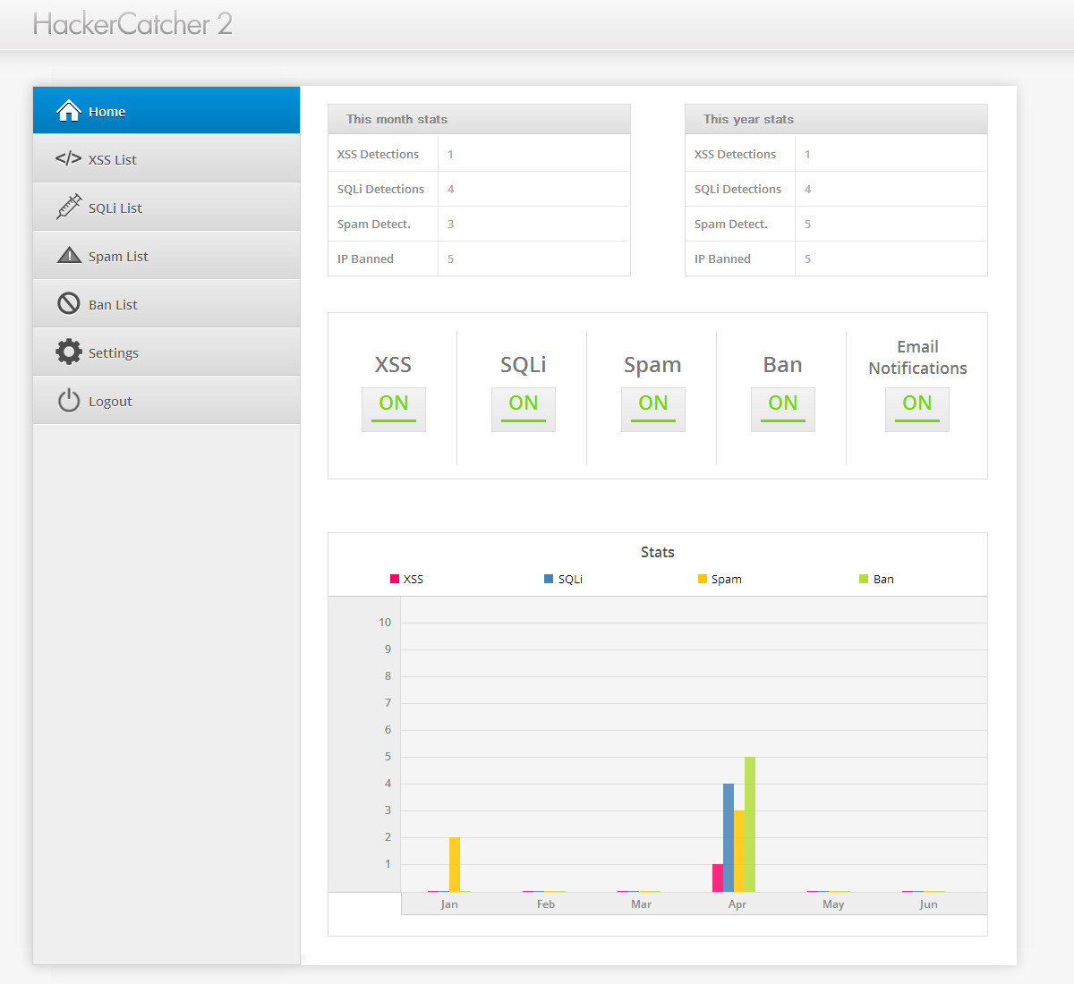Image resolution: width=1074 pixels, height=984 pixels.
Task: Click the yellow Spam legend swatch
Action: 703,579
